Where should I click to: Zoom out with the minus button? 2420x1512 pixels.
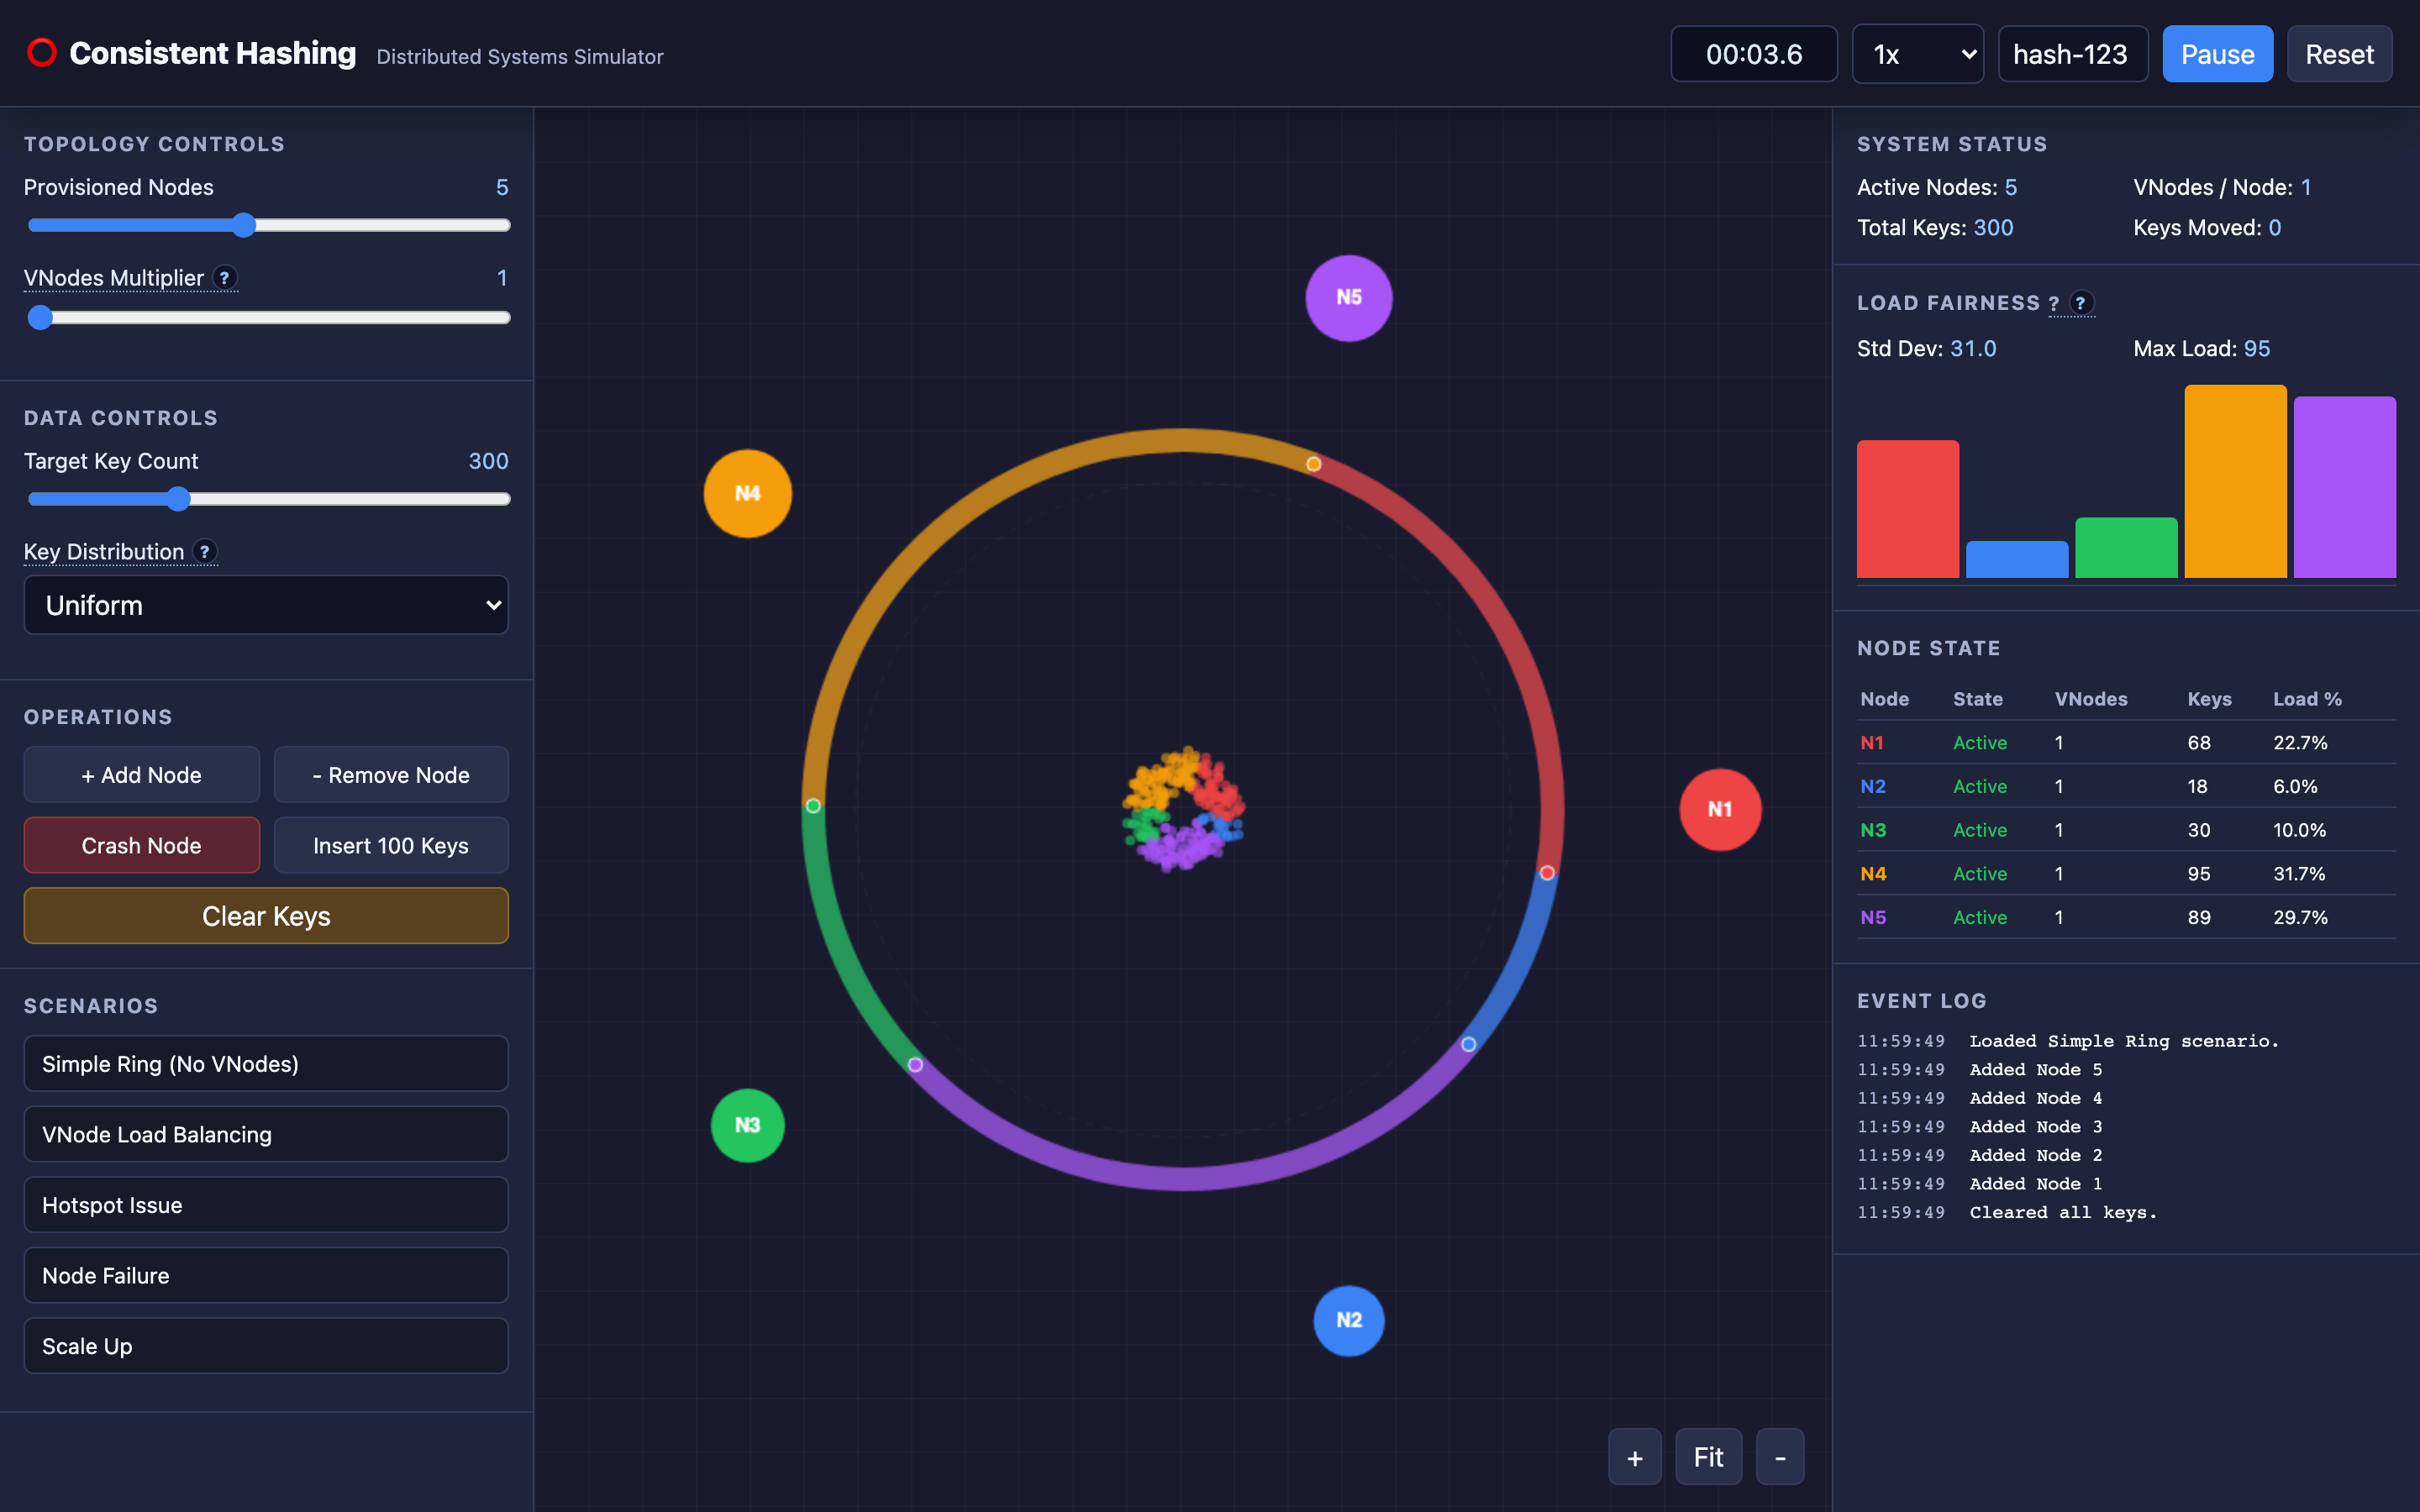click(1780, 1457)
